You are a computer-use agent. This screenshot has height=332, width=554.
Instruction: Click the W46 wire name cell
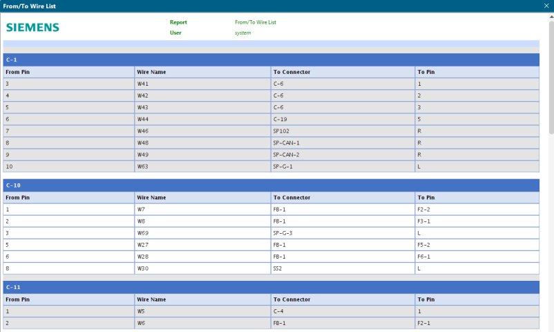pyautogui.click(x=202, y=131)
